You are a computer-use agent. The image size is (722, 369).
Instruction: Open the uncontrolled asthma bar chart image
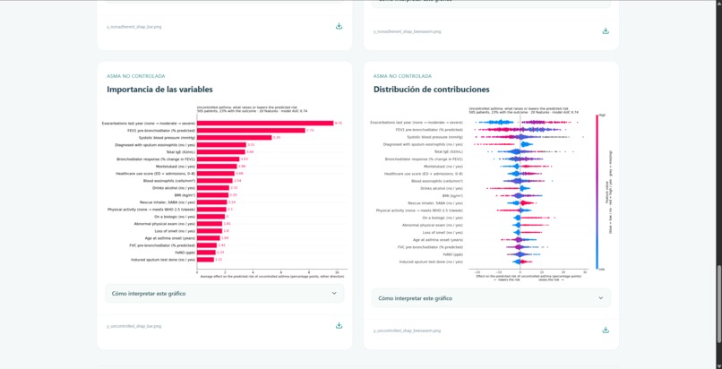[225, 192]
